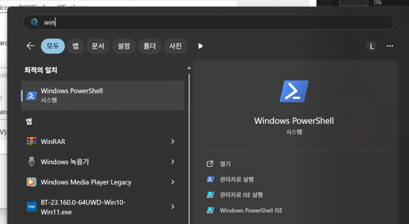Click the PowerShell icon in best match
409x224 pixels.
32,95
